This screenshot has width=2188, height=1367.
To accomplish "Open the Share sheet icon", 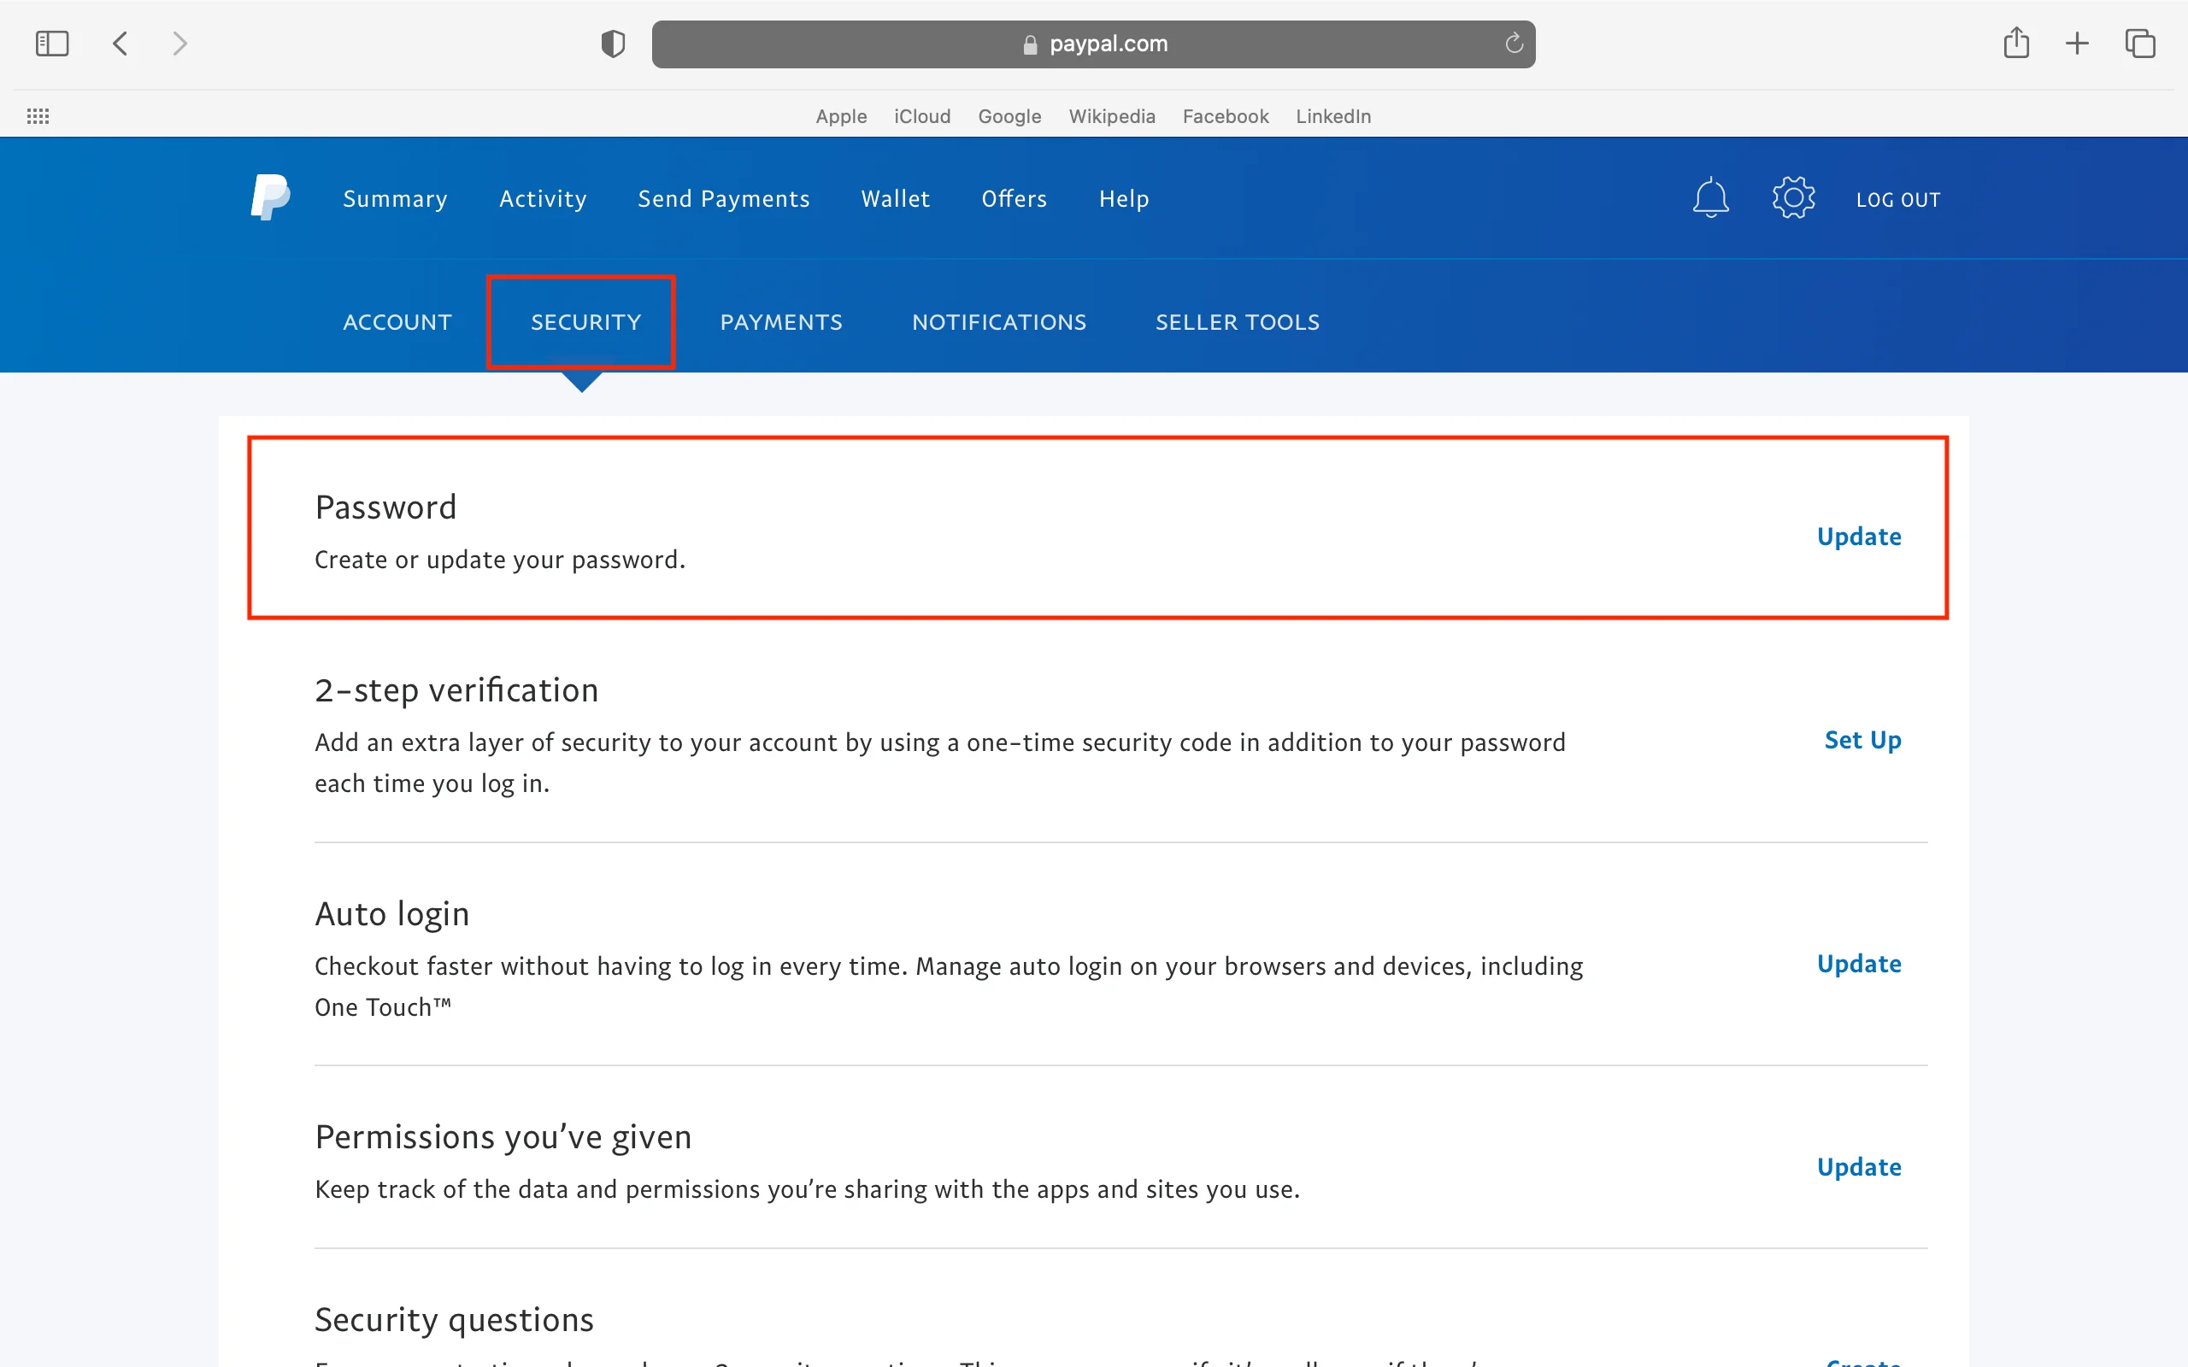I will (2015, 44).
